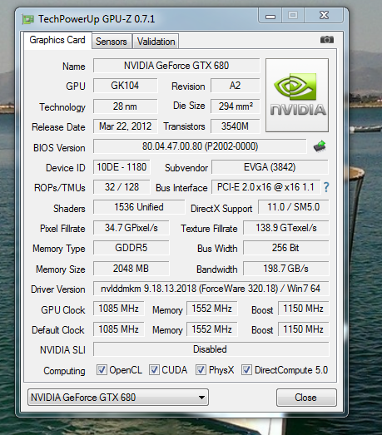382x435 pixels.
Task: Click the GPU Clock value 1085 MHz
Action: tap(118, 309)
